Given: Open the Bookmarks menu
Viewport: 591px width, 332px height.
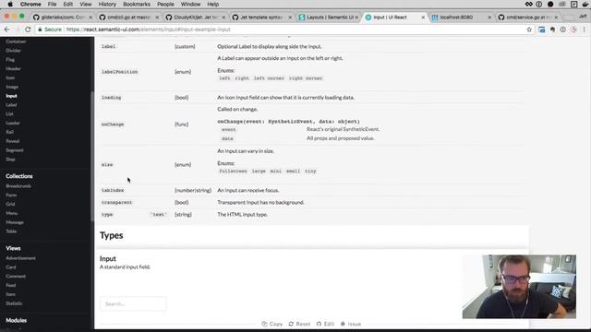Looking at the screenshot, I should pyautogui.click(x=137, y=4).
